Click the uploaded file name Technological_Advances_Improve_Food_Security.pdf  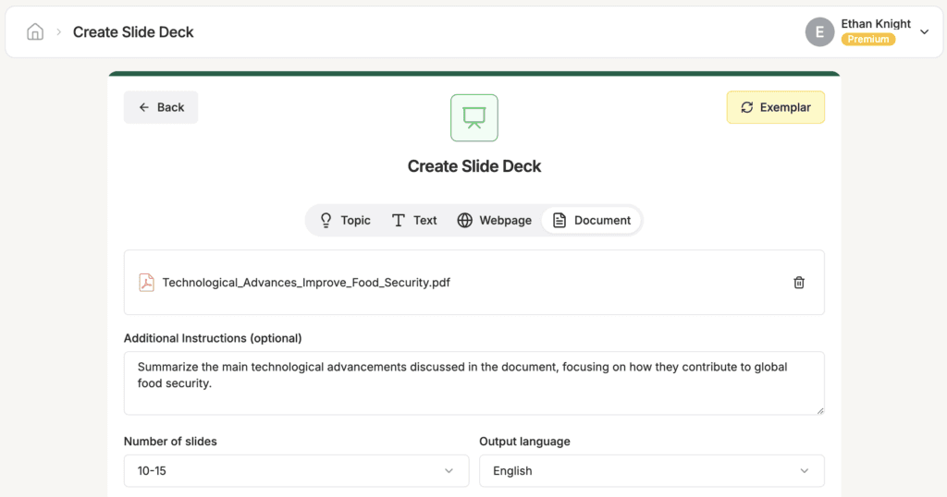coord(306,283)
